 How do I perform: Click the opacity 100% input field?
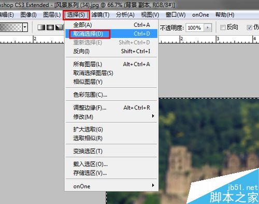click(195, 27)
